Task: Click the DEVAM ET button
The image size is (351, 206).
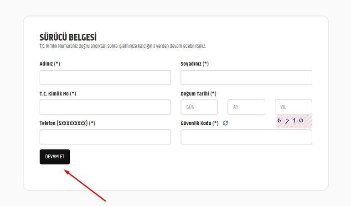Action: click(55, 157)
